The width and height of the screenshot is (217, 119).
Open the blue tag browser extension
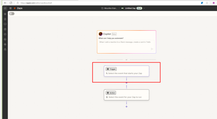[x=202, y=3]
